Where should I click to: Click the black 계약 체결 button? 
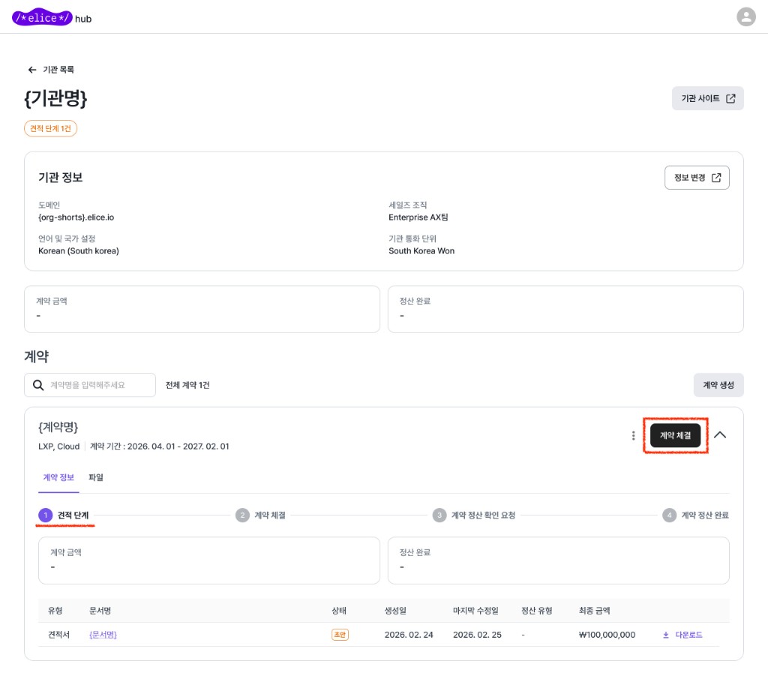pyautogui.click(x=675, y=435)
